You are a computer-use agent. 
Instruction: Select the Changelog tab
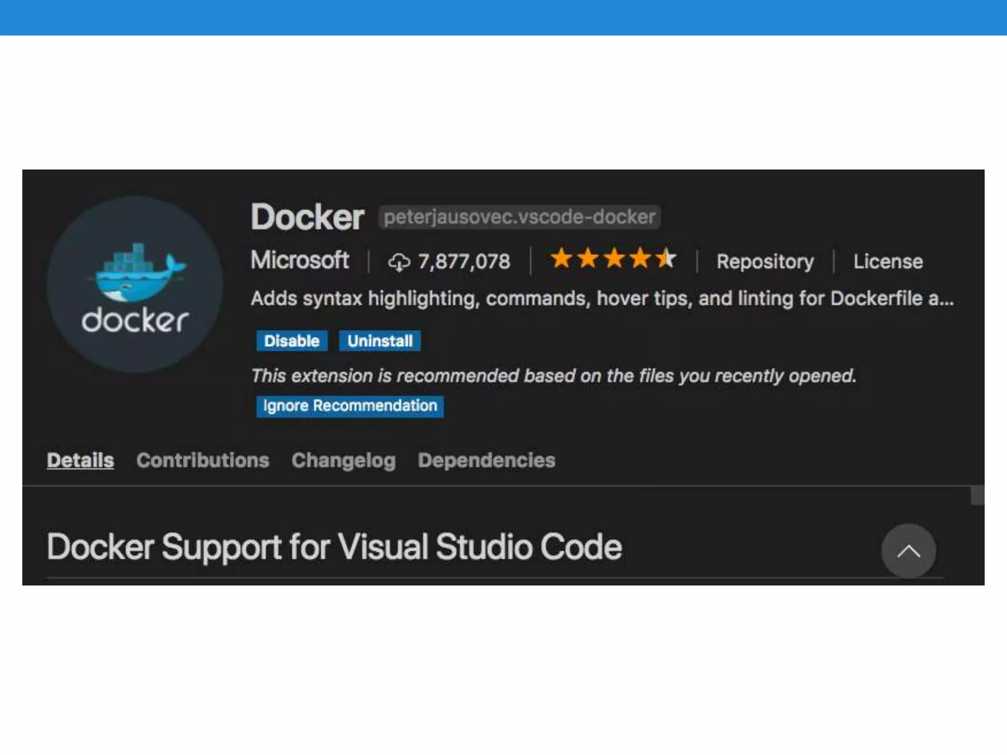(x=344, y=461)
